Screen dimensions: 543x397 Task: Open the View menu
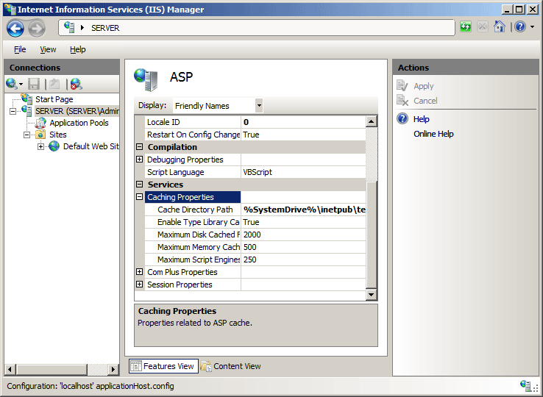[x=48, y=49]
